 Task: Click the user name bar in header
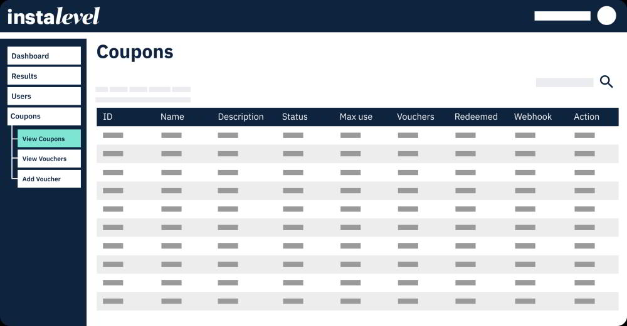[x=562, y=16]
